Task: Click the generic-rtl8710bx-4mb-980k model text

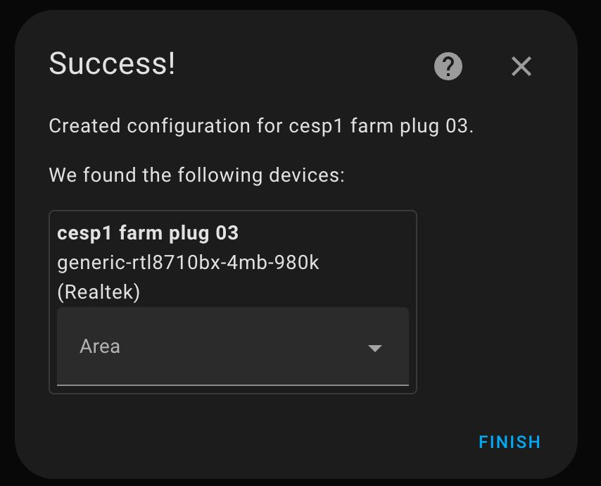Action: 188,263
